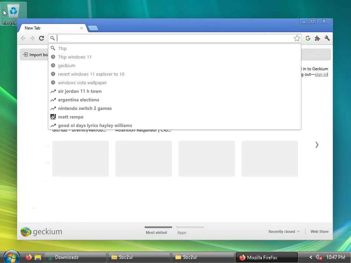Open File Explorer quick launch icon

tap(38, 257)
